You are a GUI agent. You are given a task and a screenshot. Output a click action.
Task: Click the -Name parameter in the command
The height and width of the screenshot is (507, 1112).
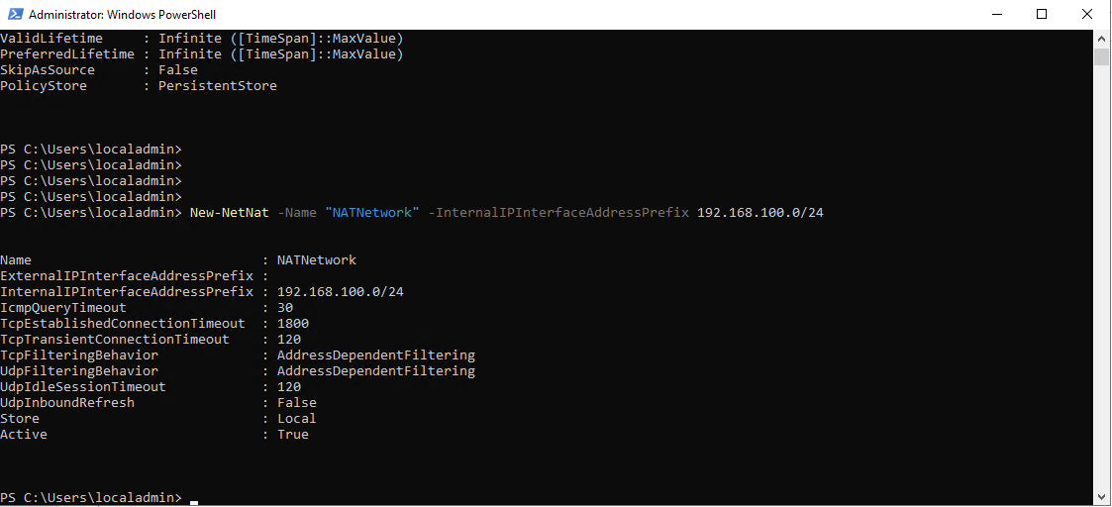(297, 213)
